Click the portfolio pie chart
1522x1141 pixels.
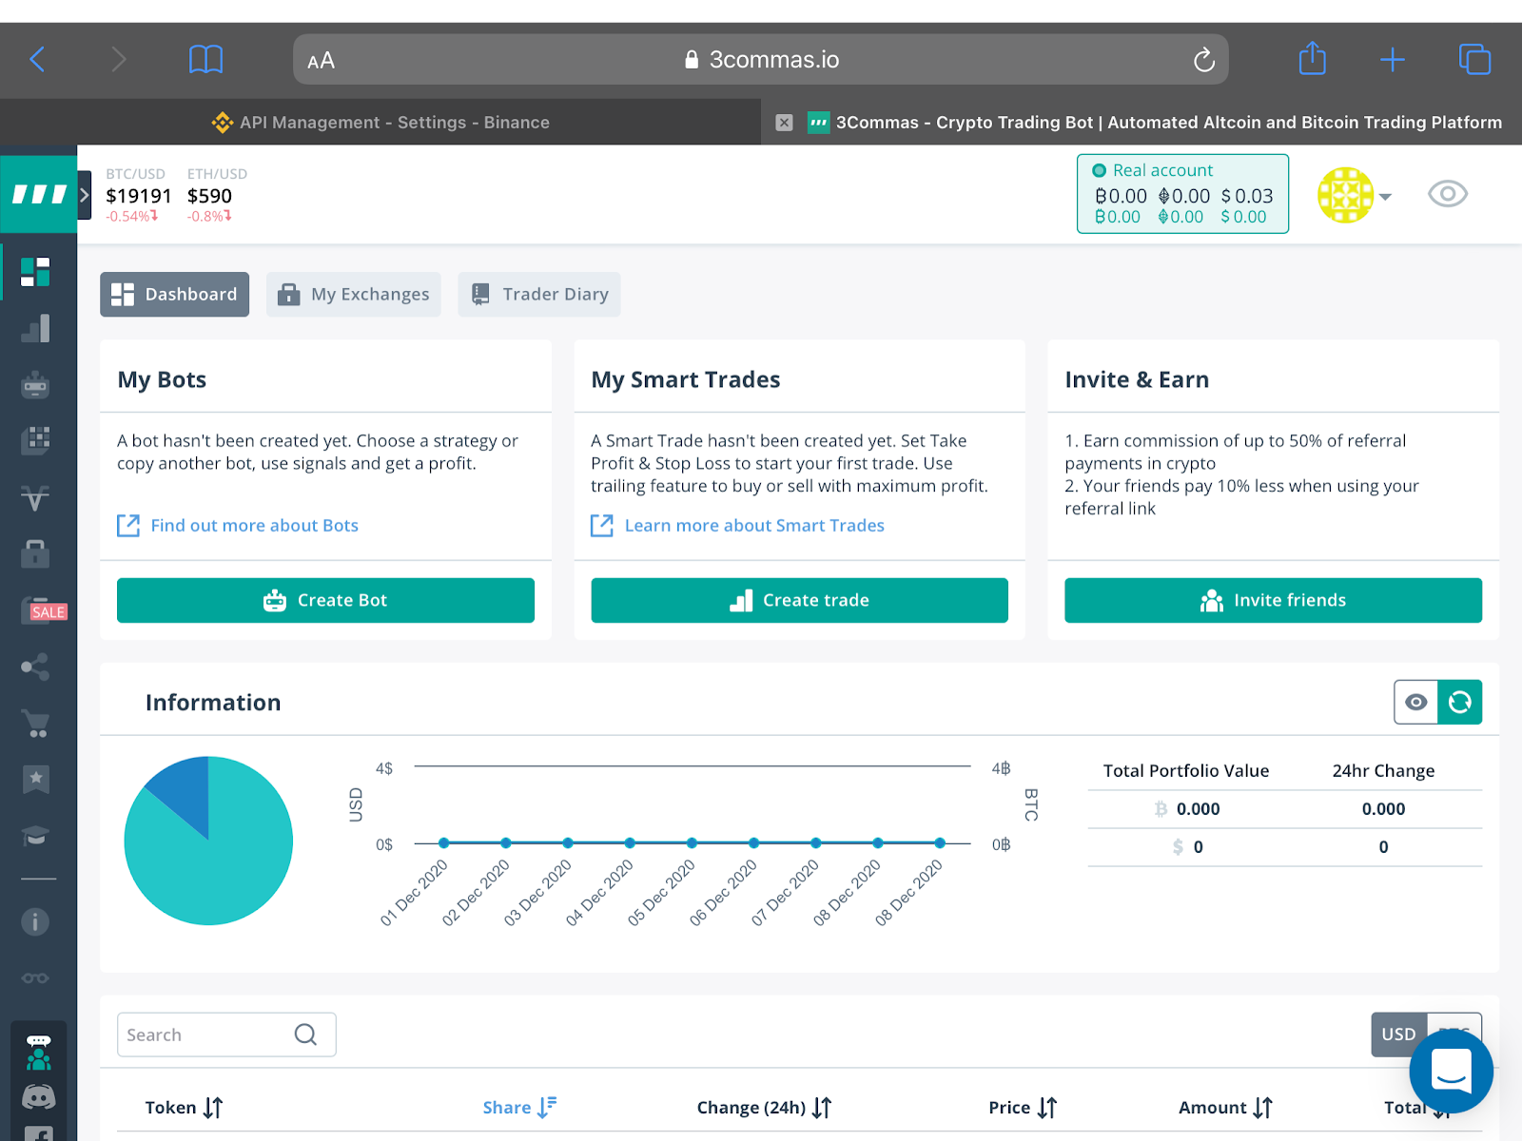point(208,841)
